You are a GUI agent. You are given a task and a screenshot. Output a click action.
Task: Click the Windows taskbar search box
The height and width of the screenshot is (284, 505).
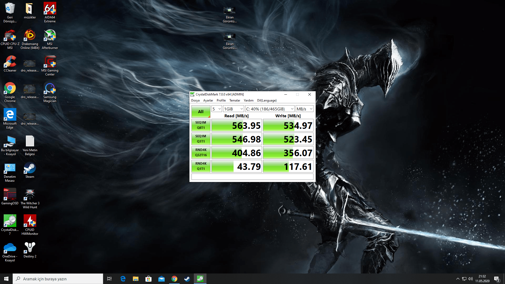[58, 279]
